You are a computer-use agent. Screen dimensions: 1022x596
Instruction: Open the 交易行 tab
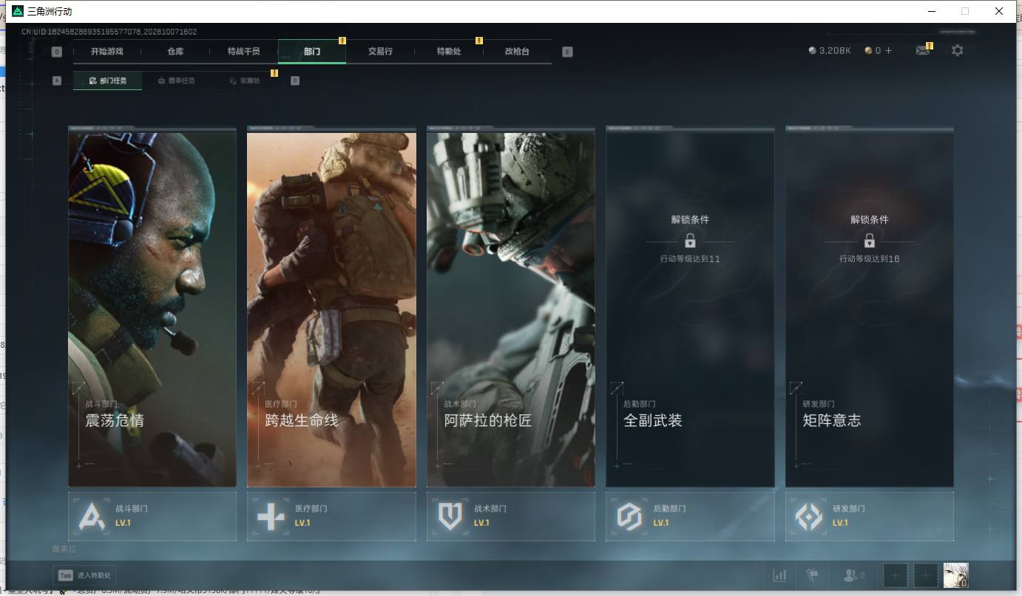(x=380, y=52)
